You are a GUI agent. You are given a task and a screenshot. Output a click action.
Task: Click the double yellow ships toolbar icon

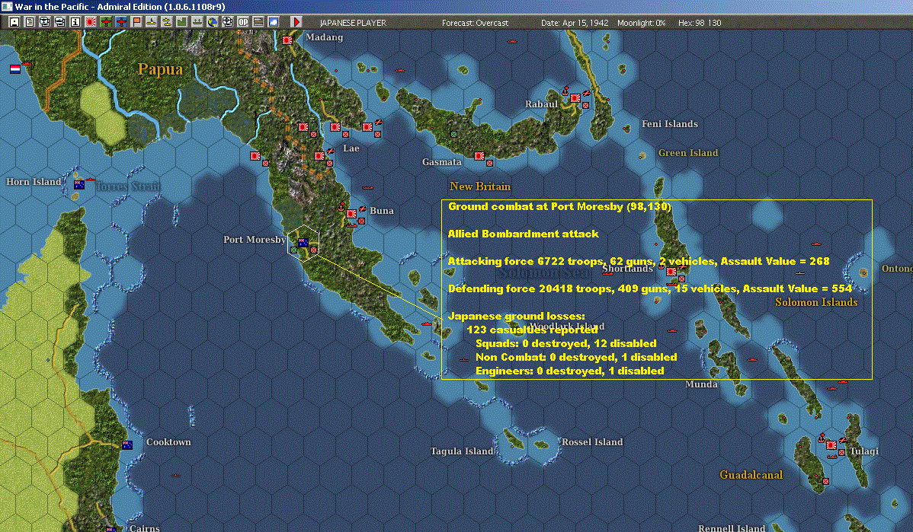point(167,22)
